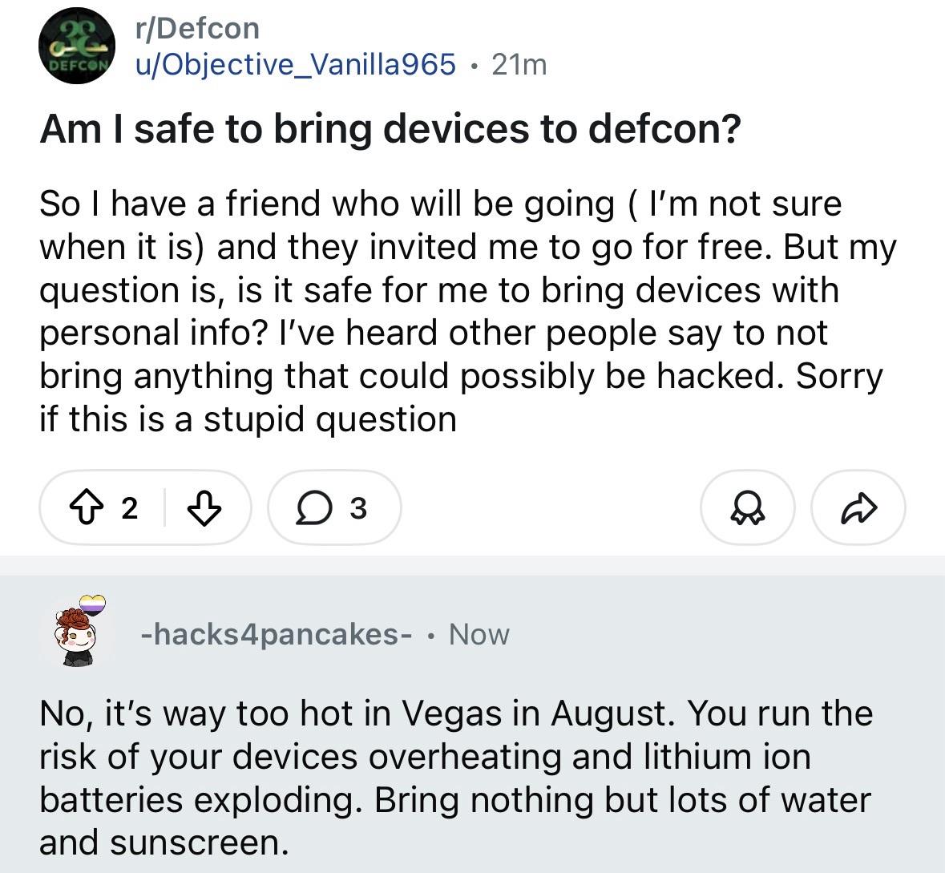945x873 pixels.
Task: Upvote the post about bringing devices
Action: pos(87,507)
